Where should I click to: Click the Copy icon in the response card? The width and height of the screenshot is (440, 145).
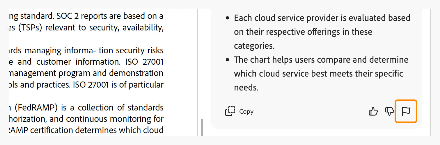pos(230,111)
